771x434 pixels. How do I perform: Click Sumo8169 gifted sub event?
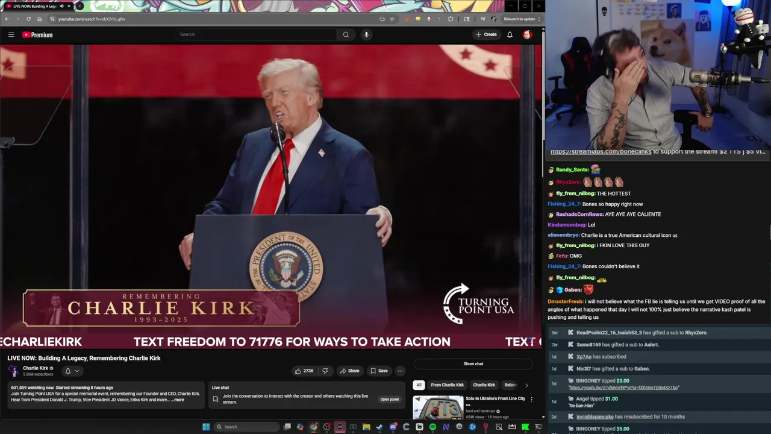(x=617, y=344)
